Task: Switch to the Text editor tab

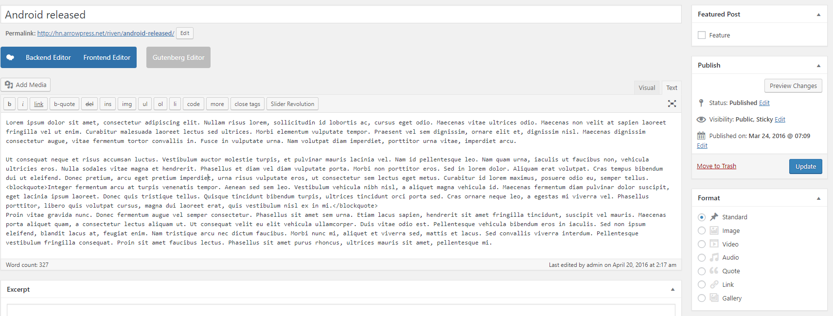Action: point(672,88)
